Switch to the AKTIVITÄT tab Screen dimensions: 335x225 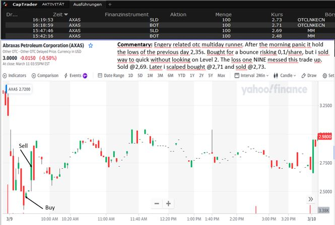point(53,4)
